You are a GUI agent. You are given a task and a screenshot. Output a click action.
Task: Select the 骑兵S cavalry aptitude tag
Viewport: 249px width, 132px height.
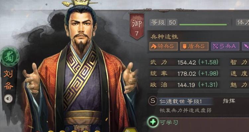pyautogui.click(x=163, y=46)
